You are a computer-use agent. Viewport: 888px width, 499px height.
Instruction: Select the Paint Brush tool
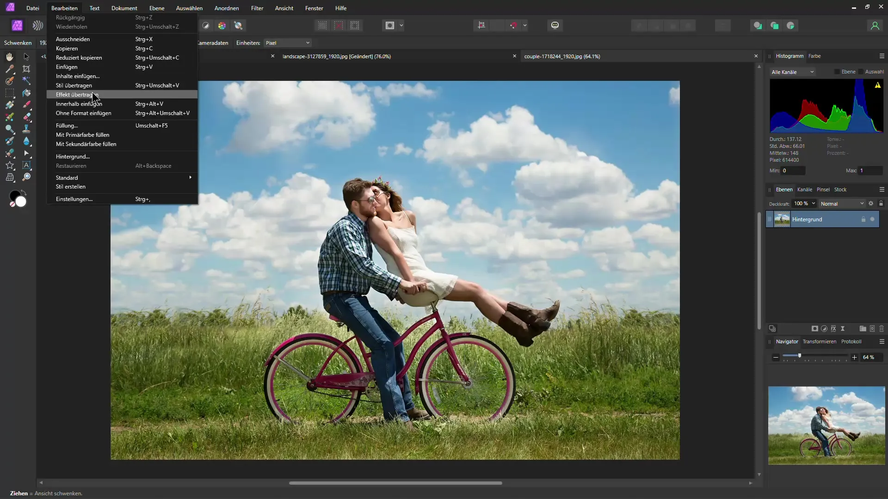[26, 105]
